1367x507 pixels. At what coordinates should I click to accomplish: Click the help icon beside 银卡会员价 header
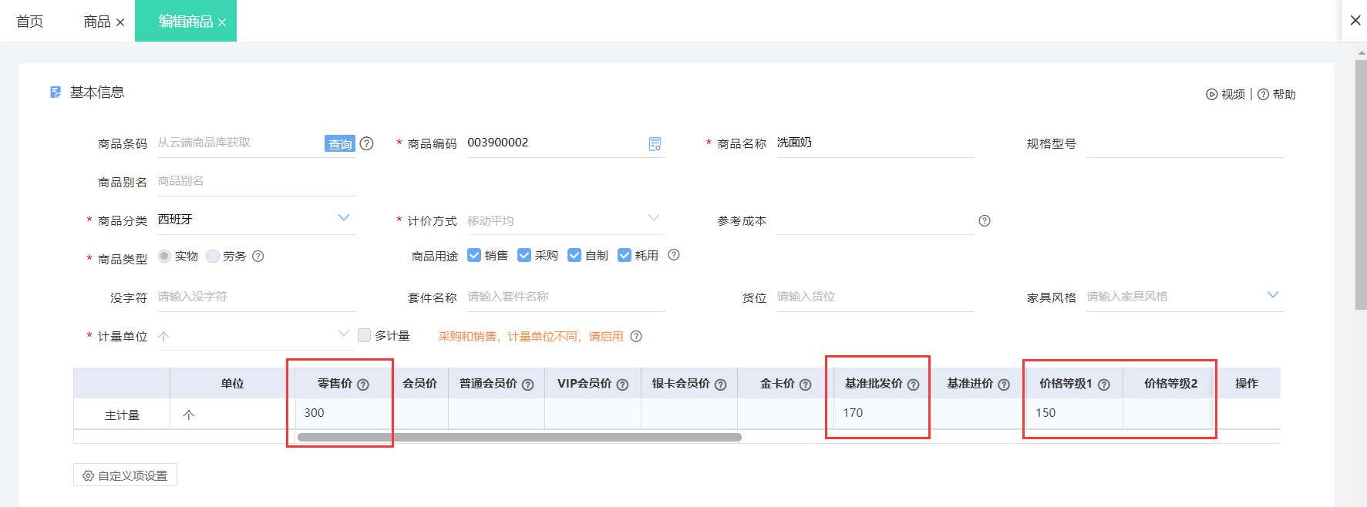pyautogui.click(x=721, y=384)
